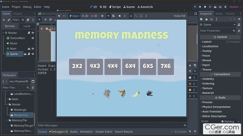Expand the Layout section in the Inspector

point(207,42)
